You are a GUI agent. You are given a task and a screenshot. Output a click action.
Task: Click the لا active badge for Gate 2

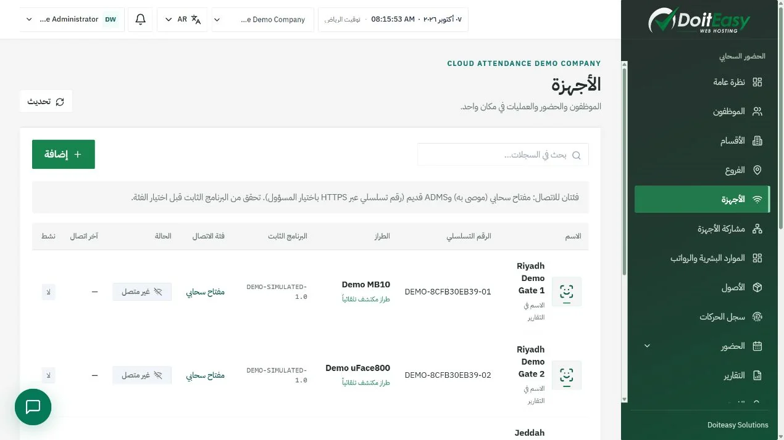pos(49,375)
